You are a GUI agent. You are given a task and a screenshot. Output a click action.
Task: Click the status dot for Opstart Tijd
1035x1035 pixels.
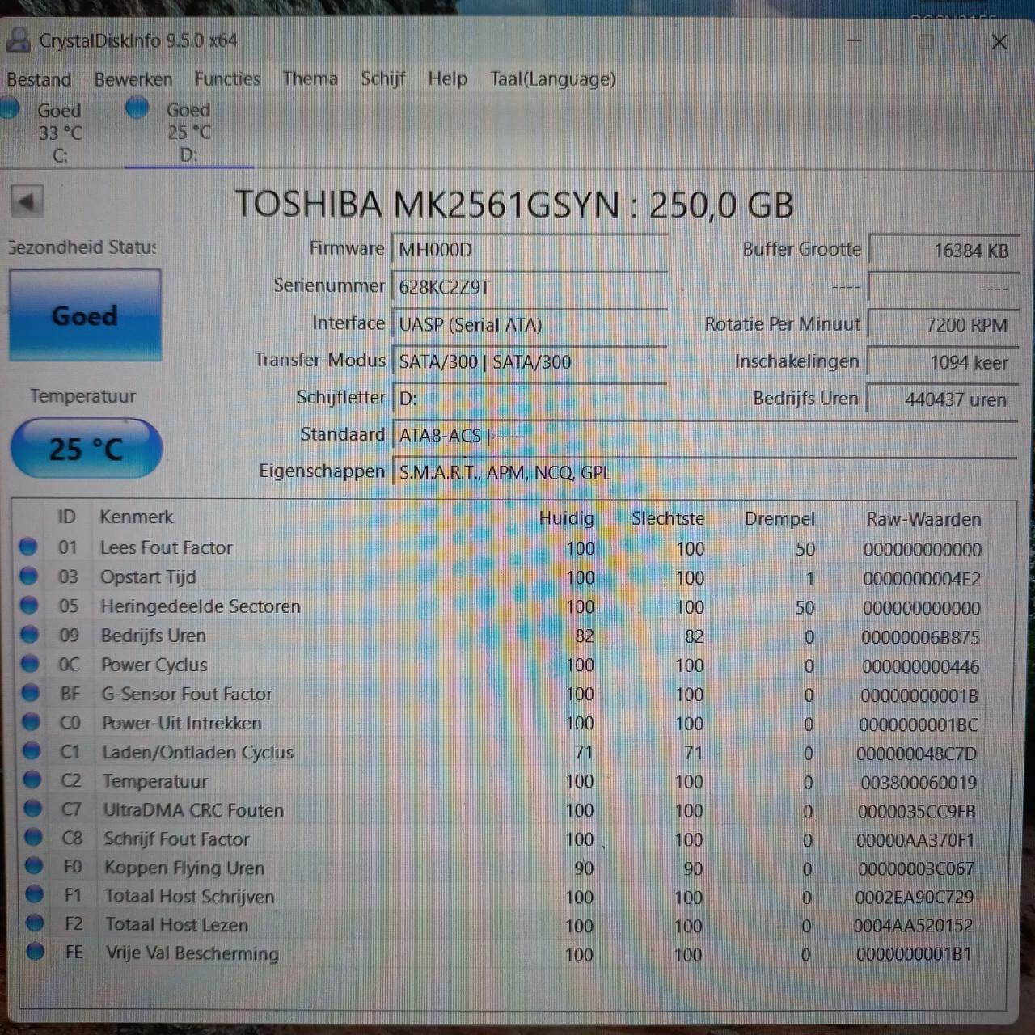[29, 577]
